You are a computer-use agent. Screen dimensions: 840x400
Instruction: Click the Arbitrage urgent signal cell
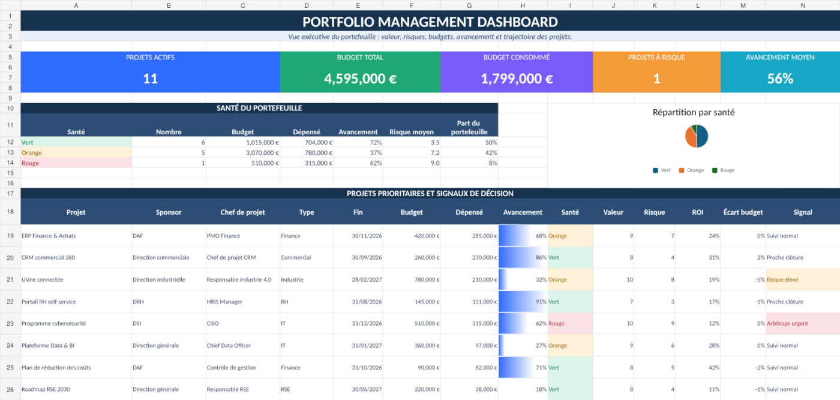tap(803, 323)
